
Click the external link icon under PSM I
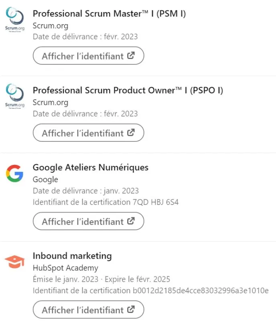(131, 55)
